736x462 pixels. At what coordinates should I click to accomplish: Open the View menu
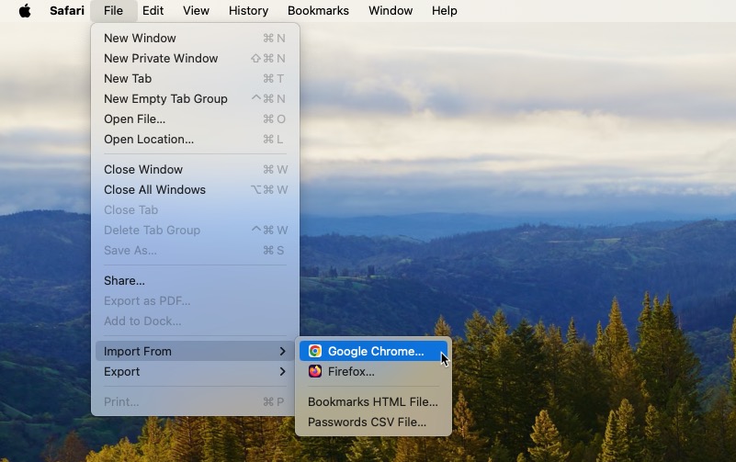(x=197, y=10)
